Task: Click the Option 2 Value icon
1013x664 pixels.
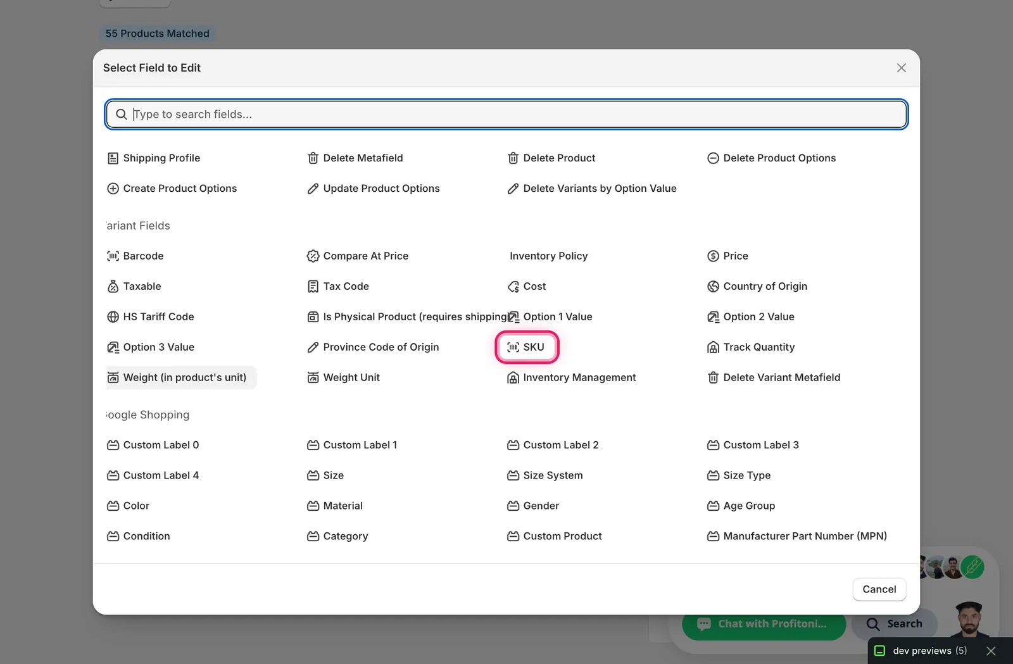Action: [x=713, y=316]
